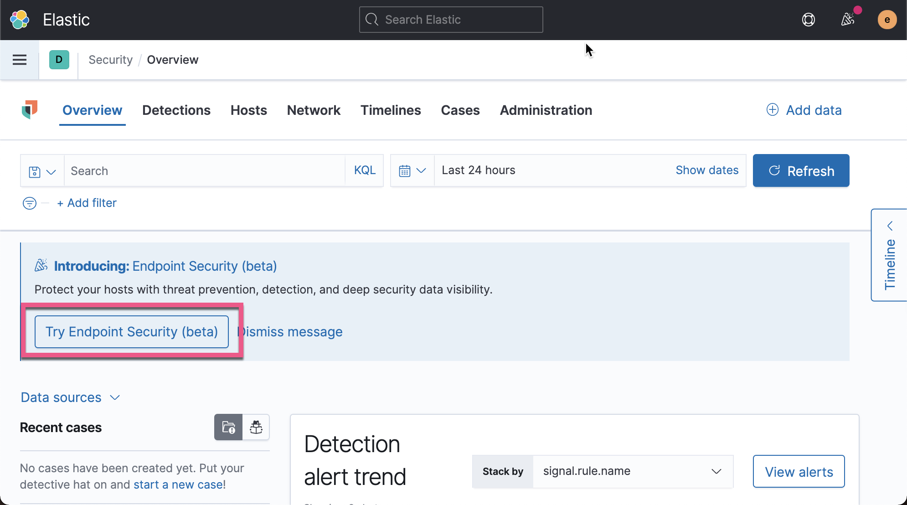Switch to the Detections tab
Image resolution: width=907 pixels, height=505 pixels.
[176, 110]
